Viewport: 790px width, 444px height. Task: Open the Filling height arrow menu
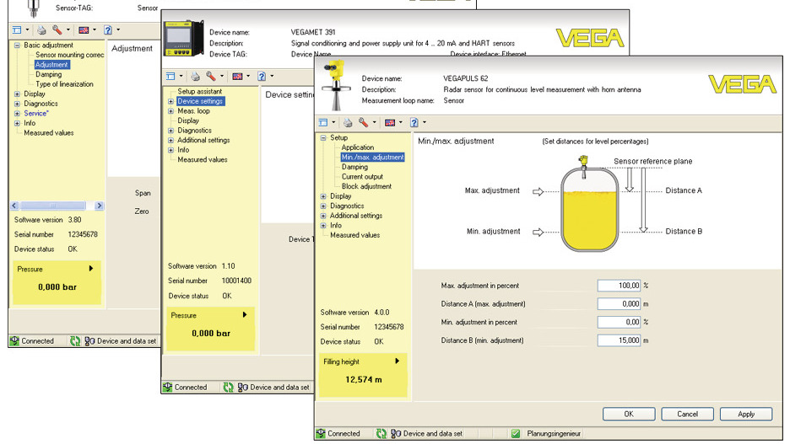(x=398, y=361)
